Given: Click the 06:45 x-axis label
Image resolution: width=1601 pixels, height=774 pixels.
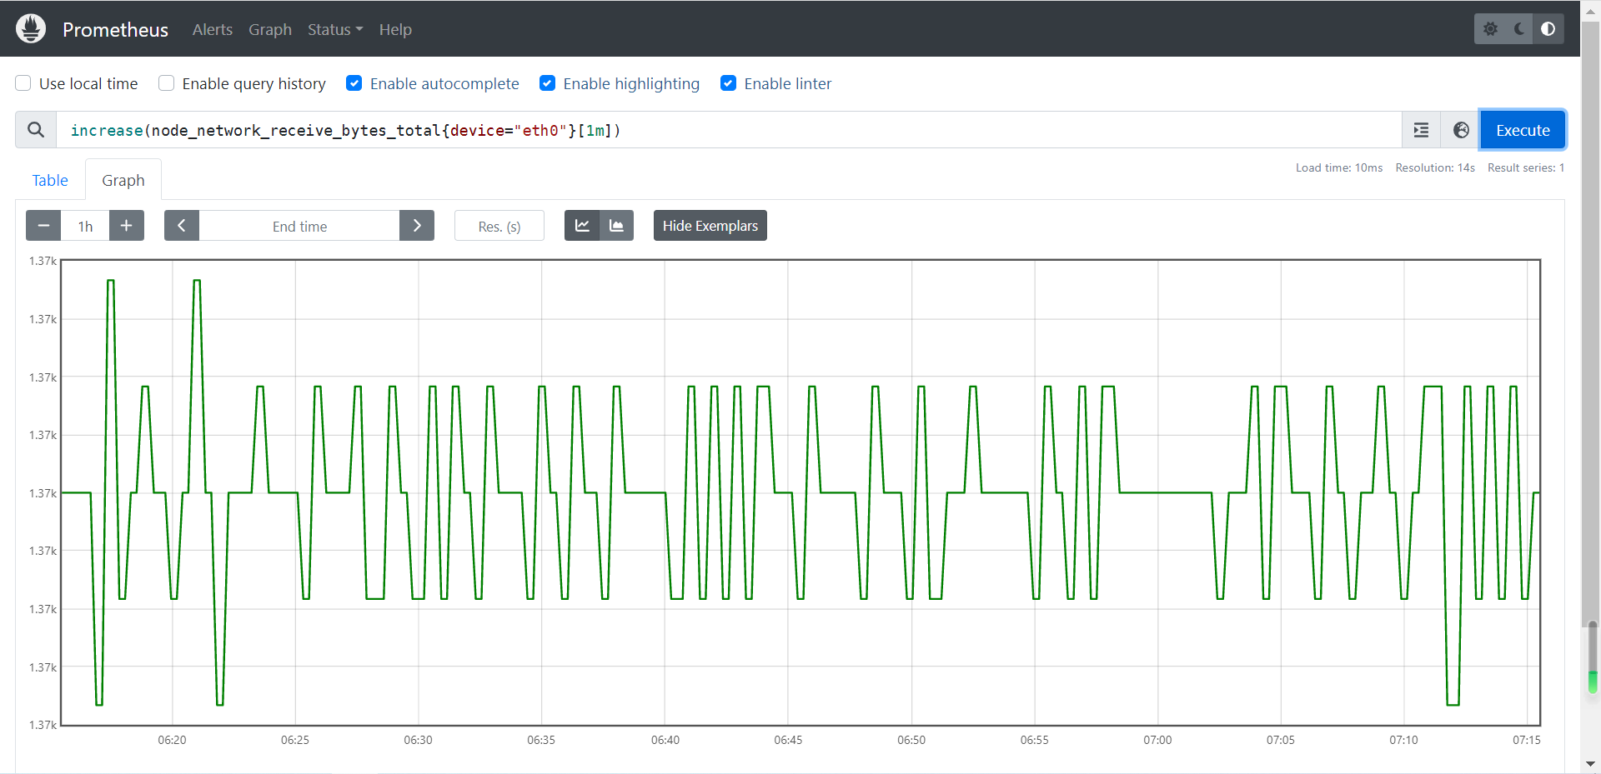Looking at the screenshot, I should [788, 740].
